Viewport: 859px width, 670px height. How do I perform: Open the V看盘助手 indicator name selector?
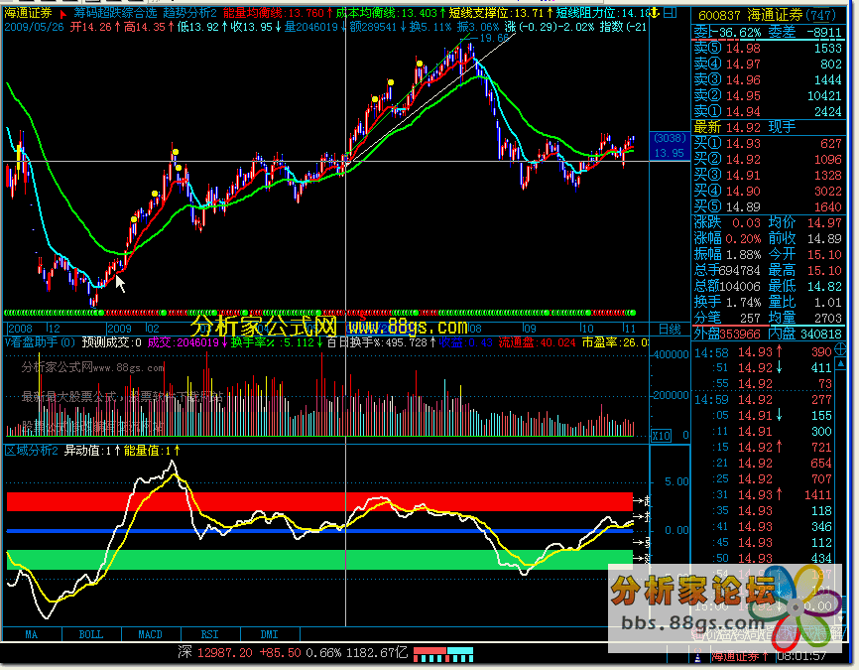(40, 342)
